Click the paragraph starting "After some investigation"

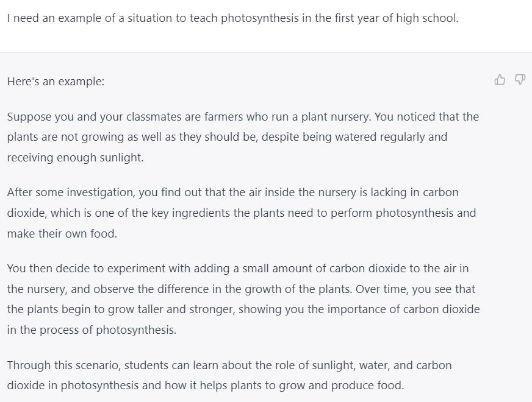tap(241, 213)
